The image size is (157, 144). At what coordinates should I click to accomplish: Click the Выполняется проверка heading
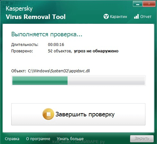[47, 34]
